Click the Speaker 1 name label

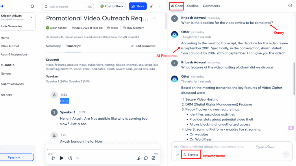[68, 112]
